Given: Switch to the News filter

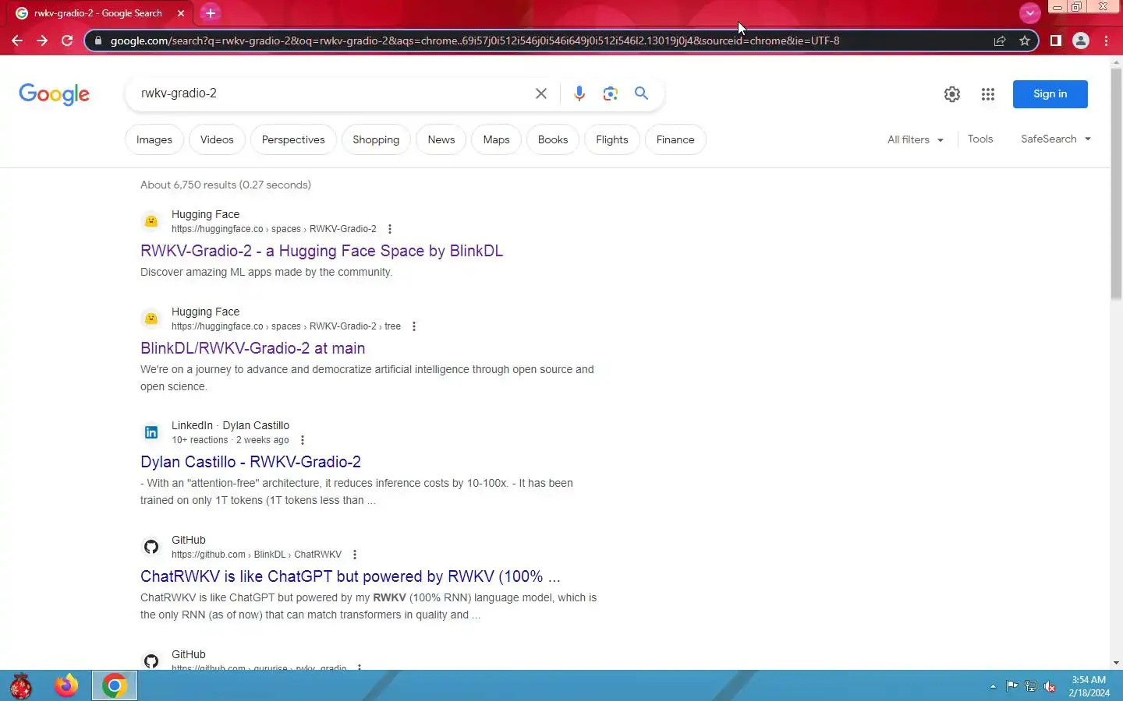Looking at the screenshot, I should click(x=441, y=139).
